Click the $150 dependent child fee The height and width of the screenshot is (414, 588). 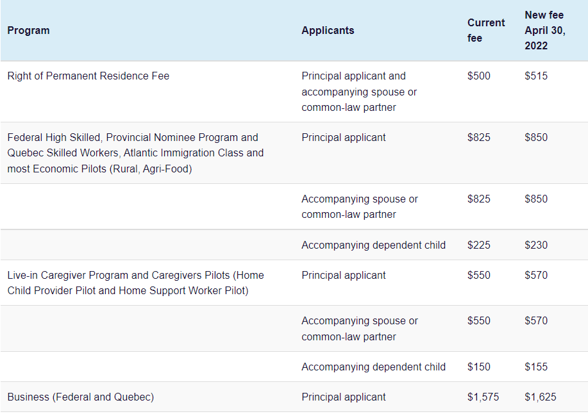[x=479, y=367]
